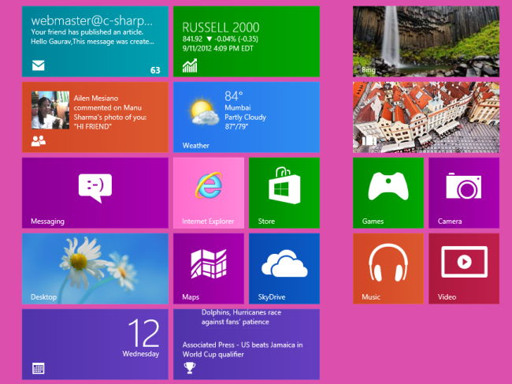512x384 pixels.
Task: Click the Partly Cloudy condition text
Action: [x=245, y=117]
